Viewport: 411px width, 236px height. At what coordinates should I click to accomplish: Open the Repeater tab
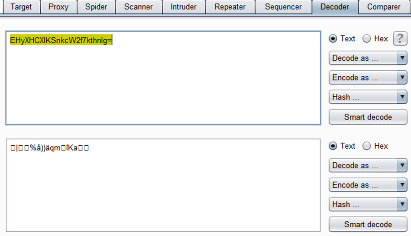230,7
